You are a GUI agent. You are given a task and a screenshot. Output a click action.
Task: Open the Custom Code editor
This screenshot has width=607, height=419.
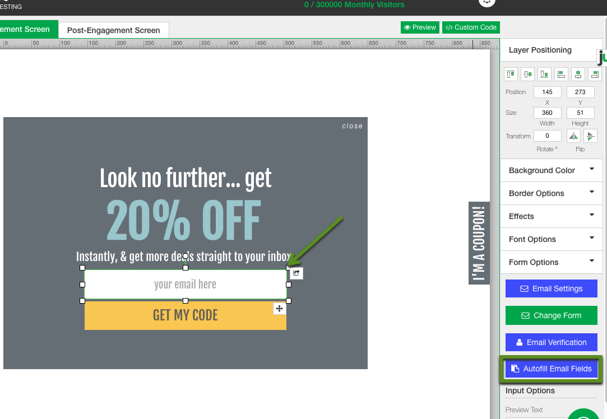[471, 27]
